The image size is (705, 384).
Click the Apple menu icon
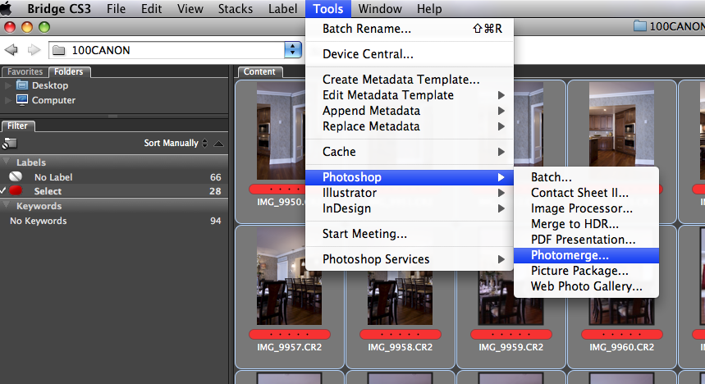click(6, 8)
